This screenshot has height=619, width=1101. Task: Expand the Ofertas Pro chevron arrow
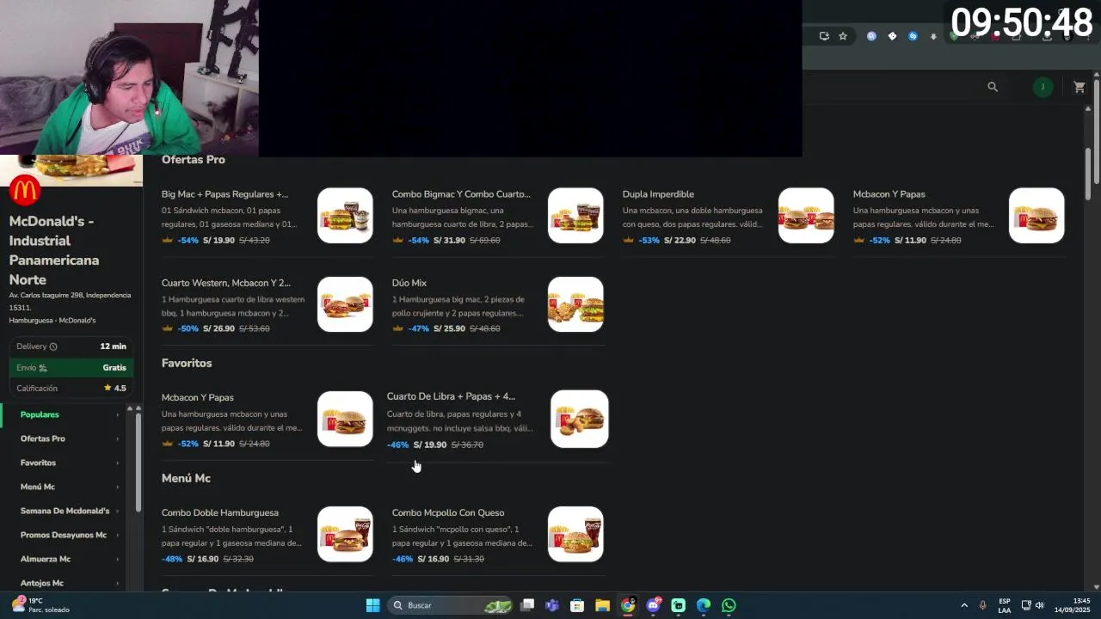tap(118, 439)
